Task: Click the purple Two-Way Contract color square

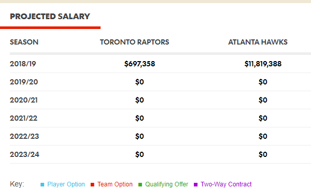Action: pos(195,184)
